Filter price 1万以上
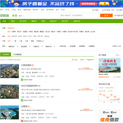 coord(46,36)
